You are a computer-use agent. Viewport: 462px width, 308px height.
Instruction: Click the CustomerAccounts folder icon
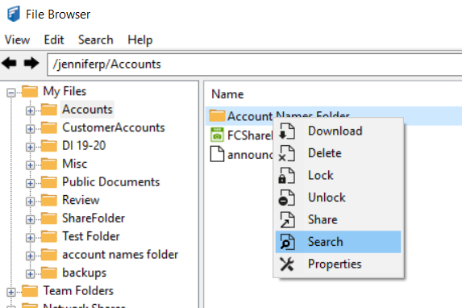tap(49, 127)
